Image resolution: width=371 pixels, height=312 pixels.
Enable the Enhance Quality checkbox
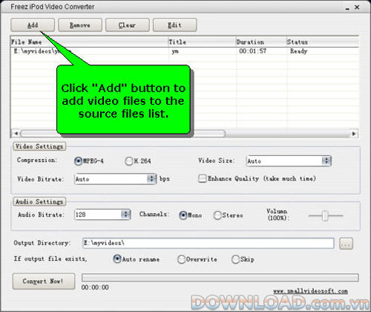203,178
